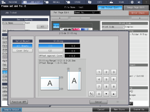This screenshot has height=112, width=150.
Task: Select Cover Only as valid object
Action: 22,51
